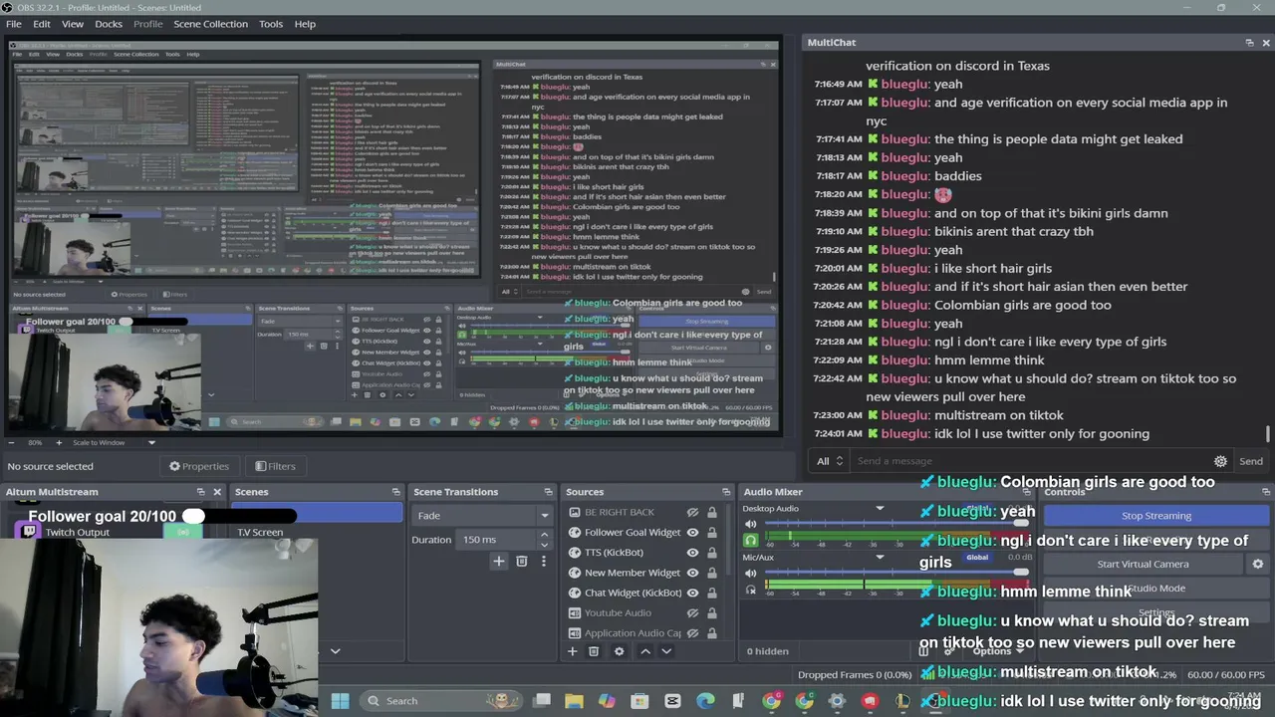Open the Docks menu
The image size is (1275, 717).
point(109,24)
